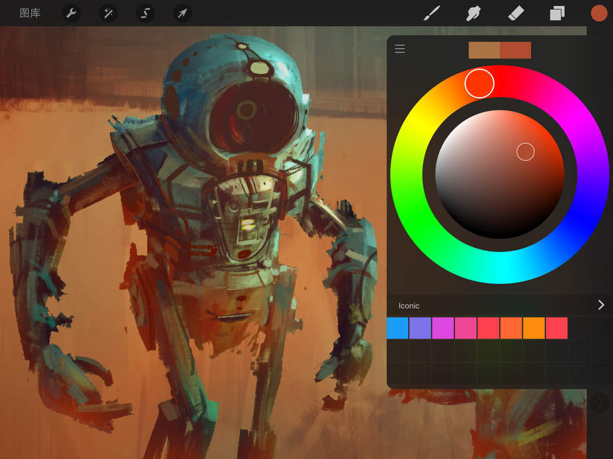Click the saturation disc reticle
This screenshot has height=459, width=613.
point(526,152)
